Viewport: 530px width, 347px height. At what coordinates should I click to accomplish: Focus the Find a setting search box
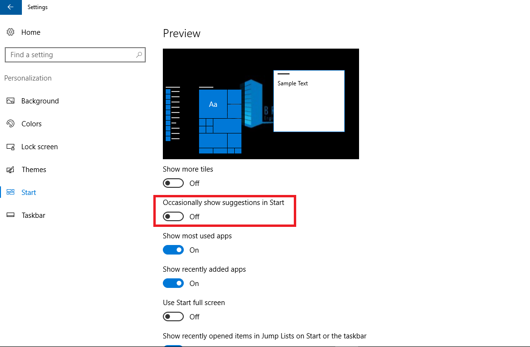pos(75,55)
